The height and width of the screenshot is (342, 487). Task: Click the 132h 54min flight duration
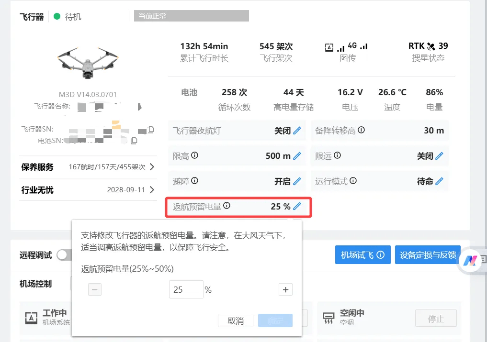pos(204,46)
